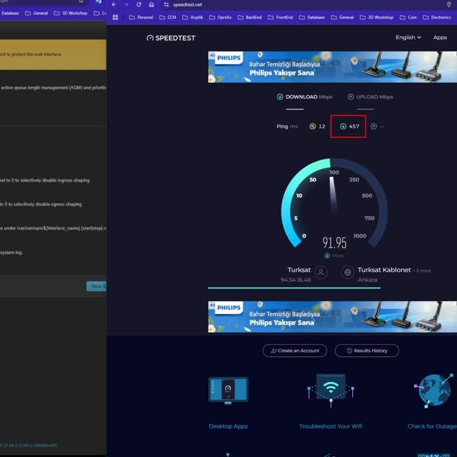Viewport: 457px width, 457px height.
Task: Open the browser home page icon
Action: pos(151,5)
